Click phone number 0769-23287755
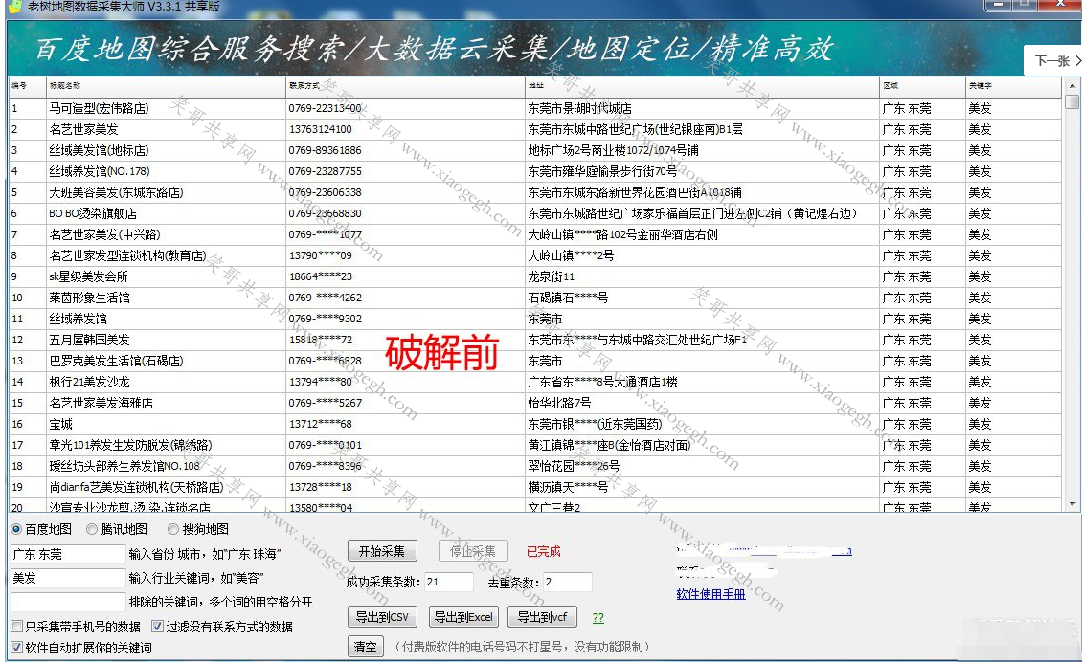 coord(325,171)
